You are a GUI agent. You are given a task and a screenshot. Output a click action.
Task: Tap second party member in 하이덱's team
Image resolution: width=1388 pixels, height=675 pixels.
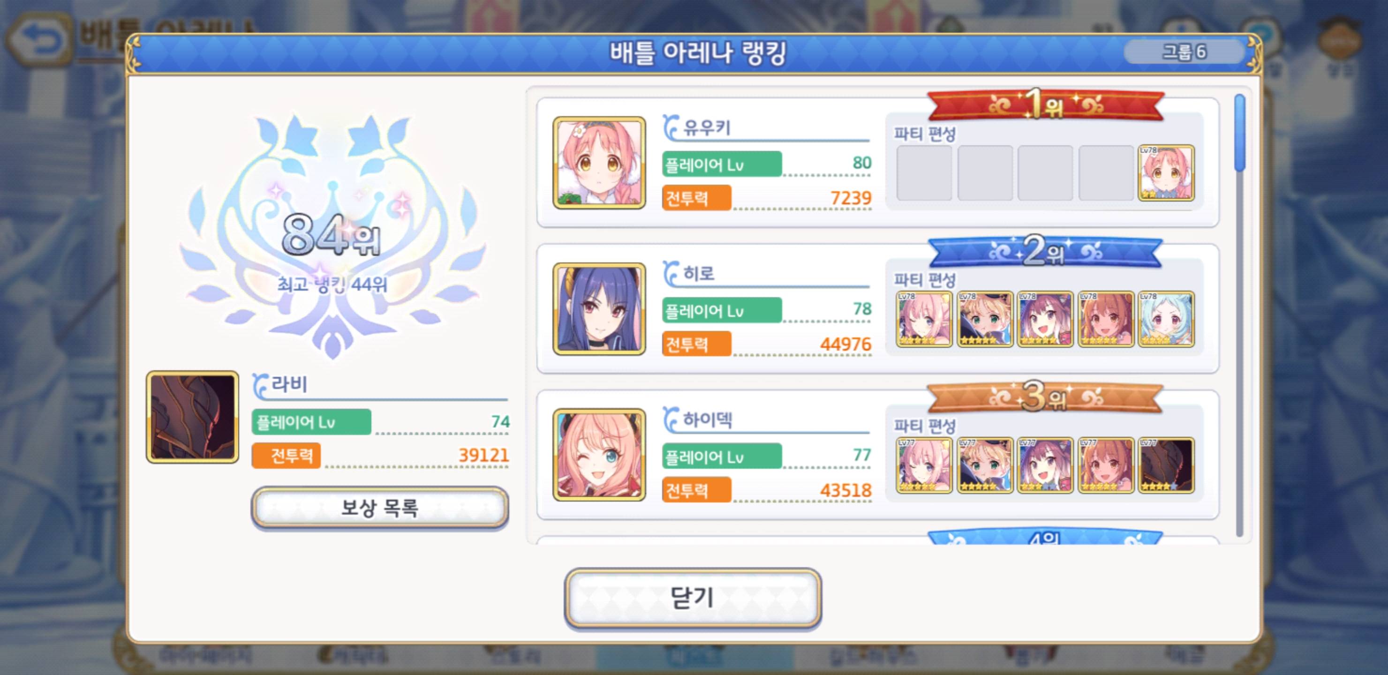(x=984, y=465)
